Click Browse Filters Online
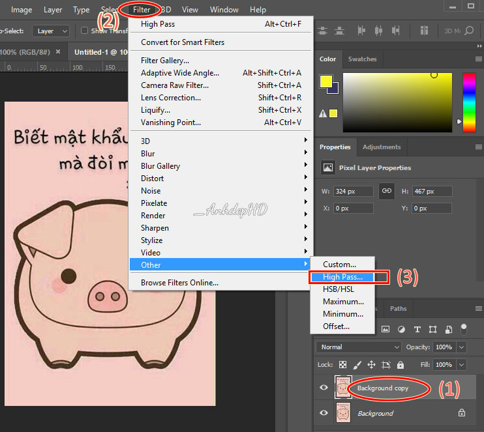484x432 pixels. tap(221, 282)
